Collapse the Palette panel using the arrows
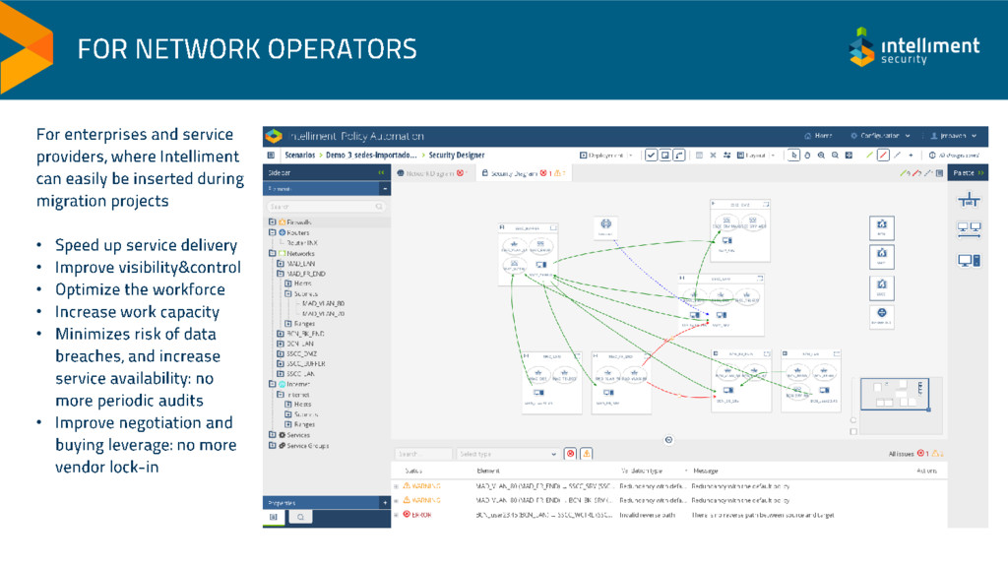 click(x=980, y=173)
